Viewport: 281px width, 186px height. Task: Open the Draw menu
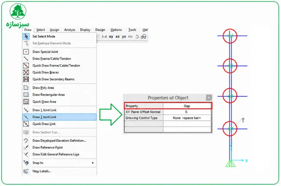pos(28,30)
